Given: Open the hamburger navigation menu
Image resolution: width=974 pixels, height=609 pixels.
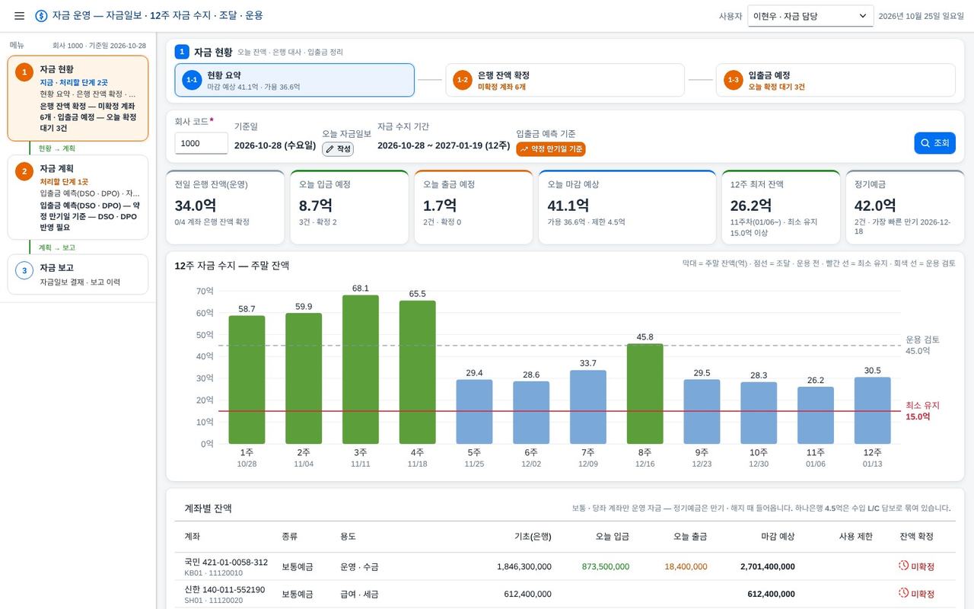Looking at the screenshot, I should point(19,16).
